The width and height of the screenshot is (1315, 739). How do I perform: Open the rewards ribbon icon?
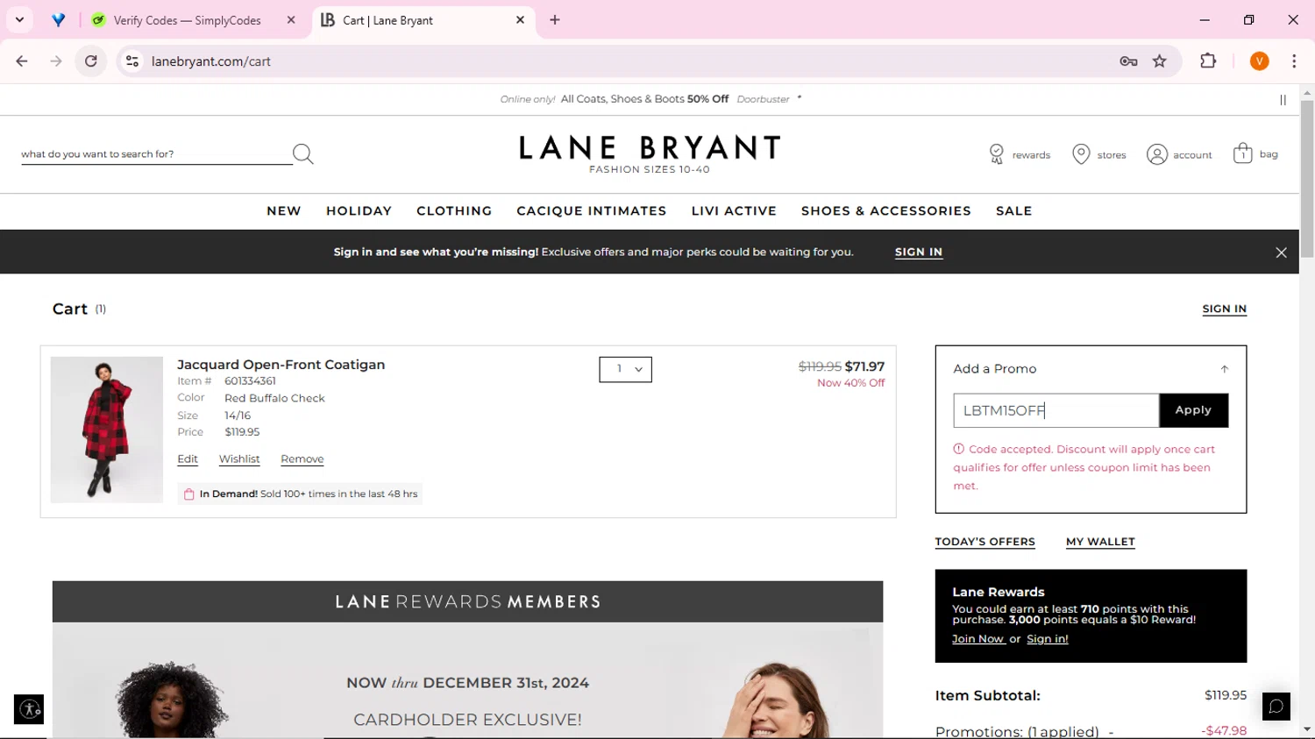(997, 154)
